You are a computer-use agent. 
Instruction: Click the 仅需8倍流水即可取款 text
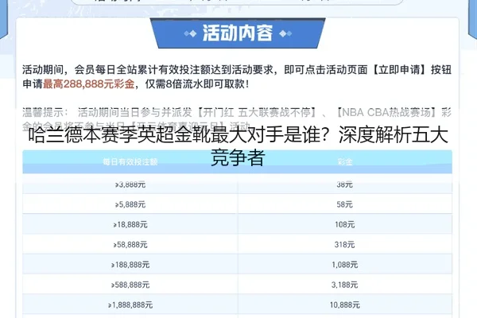(x=195, y=83)
